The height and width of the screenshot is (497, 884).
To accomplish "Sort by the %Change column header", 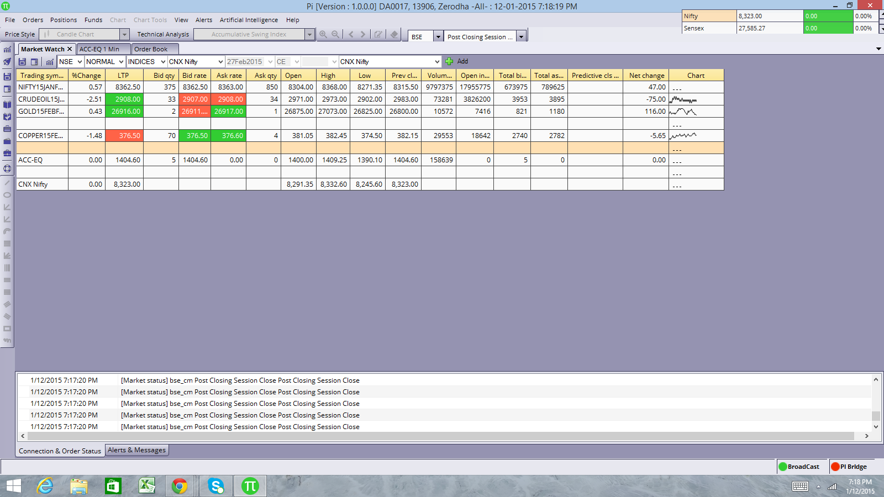I will click(86, 76).
